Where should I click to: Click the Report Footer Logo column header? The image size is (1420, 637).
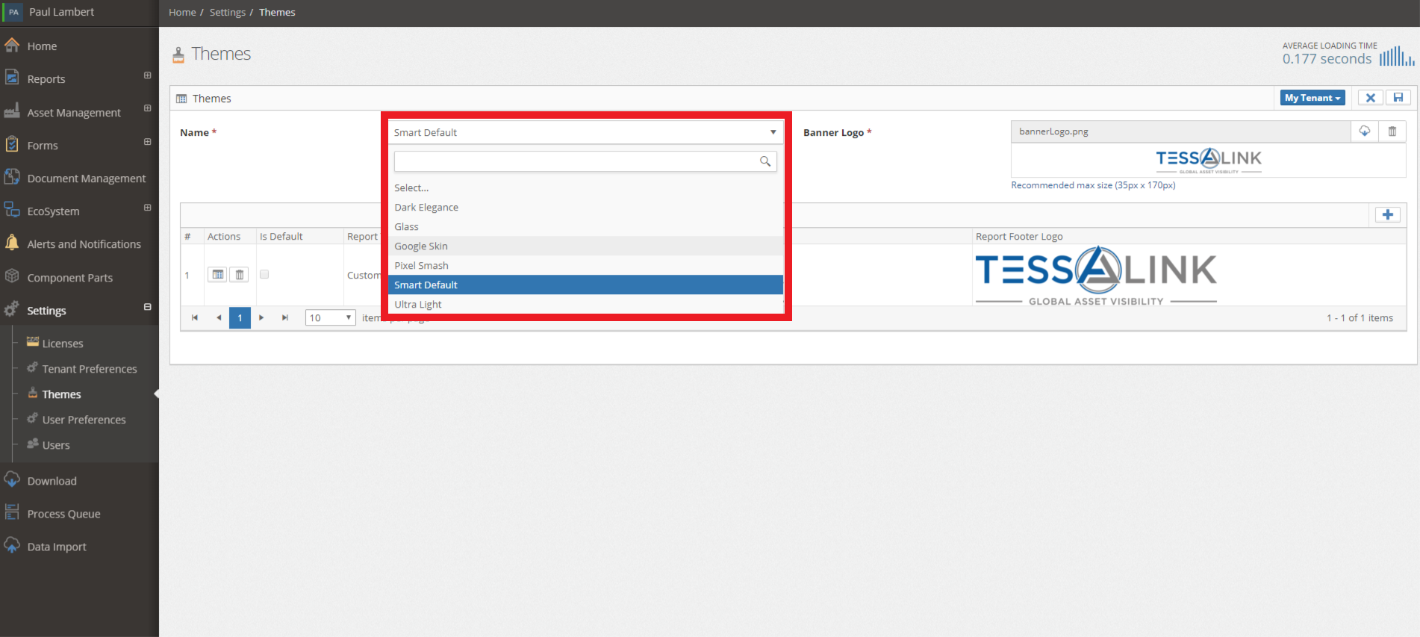point(1019,237)
